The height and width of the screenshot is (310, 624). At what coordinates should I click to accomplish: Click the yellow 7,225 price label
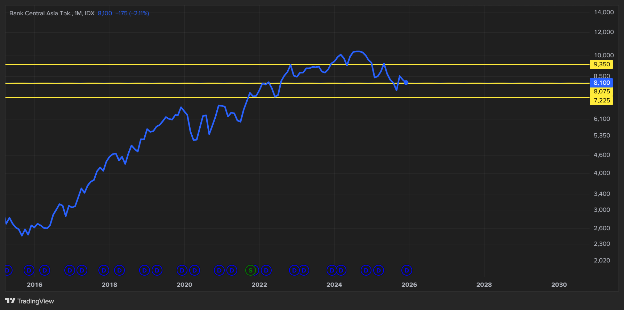601,101
